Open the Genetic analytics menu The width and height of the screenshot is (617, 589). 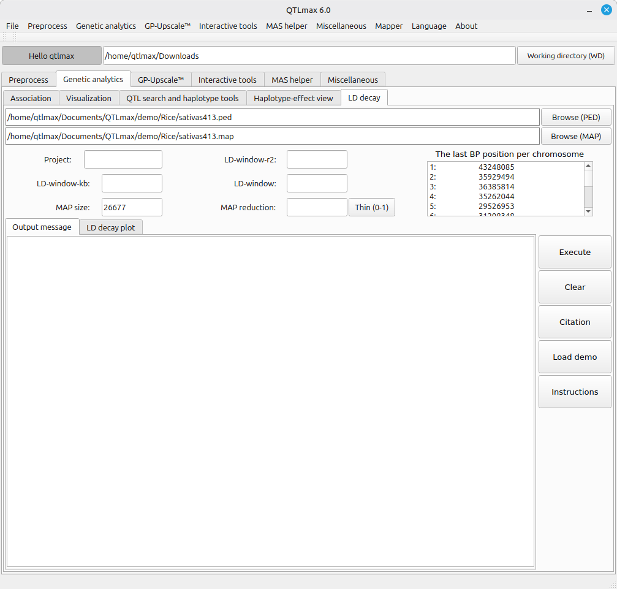pos(106,26)
